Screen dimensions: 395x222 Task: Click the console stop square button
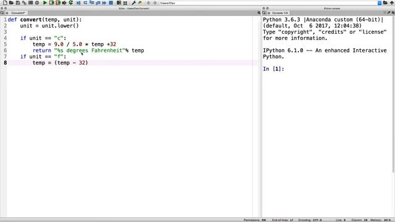click(x=385, y=13)
